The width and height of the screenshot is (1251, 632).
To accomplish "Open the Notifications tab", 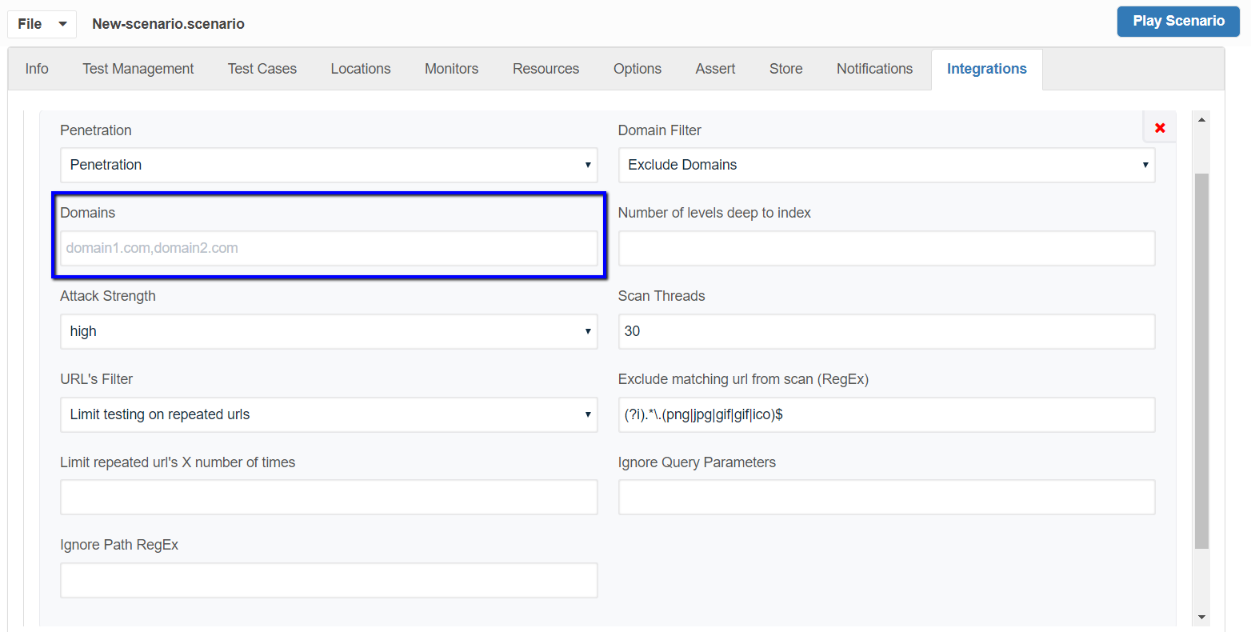I will click(x=874, y=69).
